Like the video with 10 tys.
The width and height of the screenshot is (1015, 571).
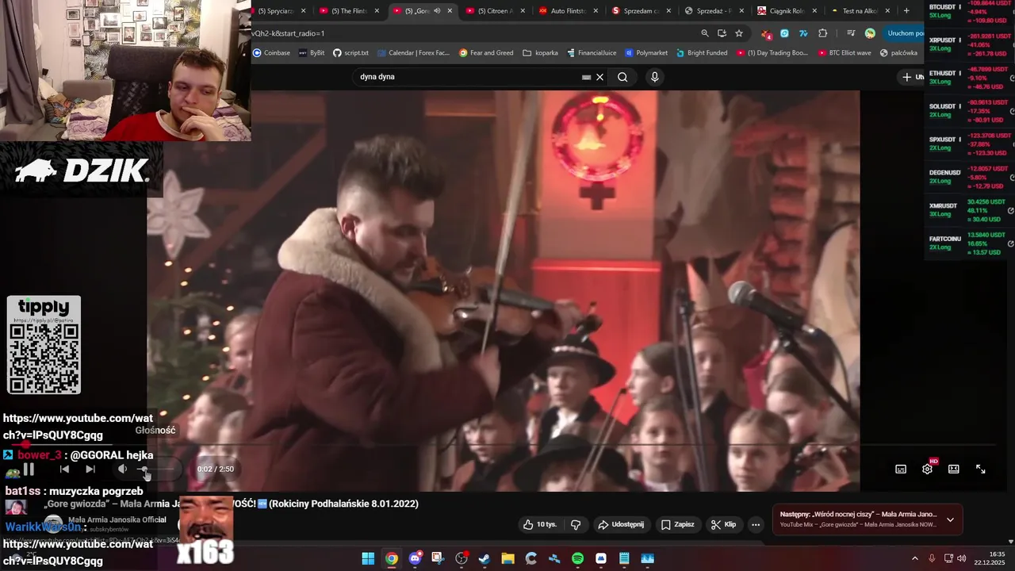(539, 524)
